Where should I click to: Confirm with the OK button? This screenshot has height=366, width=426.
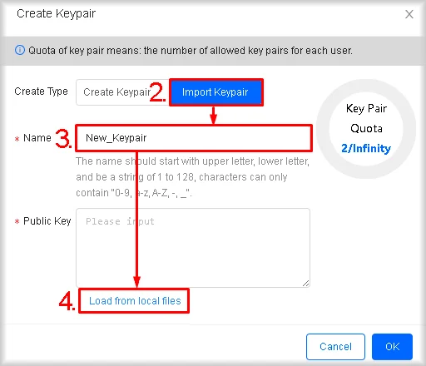tap(392, 347)
